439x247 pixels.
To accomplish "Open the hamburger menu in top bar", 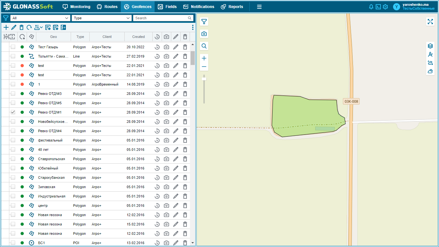I will [259, 7].
